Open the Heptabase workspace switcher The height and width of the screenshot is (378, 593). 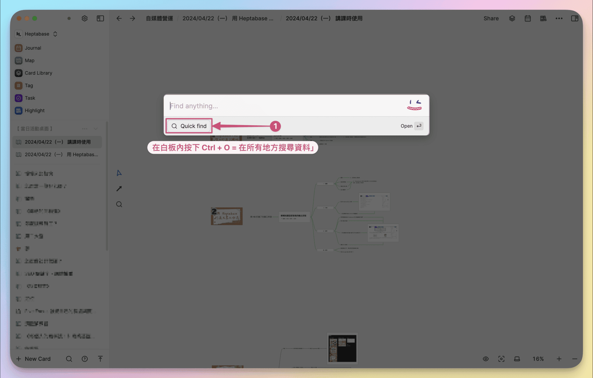(x=36, y=34)
